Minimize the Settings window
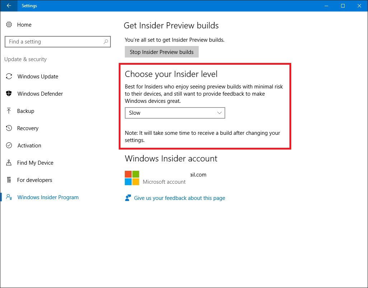 [326, 6]
